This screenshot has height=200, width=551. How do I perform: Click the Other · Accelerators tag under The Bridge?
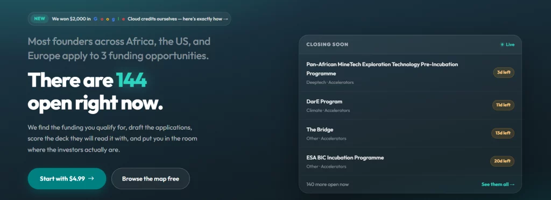pos(326,139)
